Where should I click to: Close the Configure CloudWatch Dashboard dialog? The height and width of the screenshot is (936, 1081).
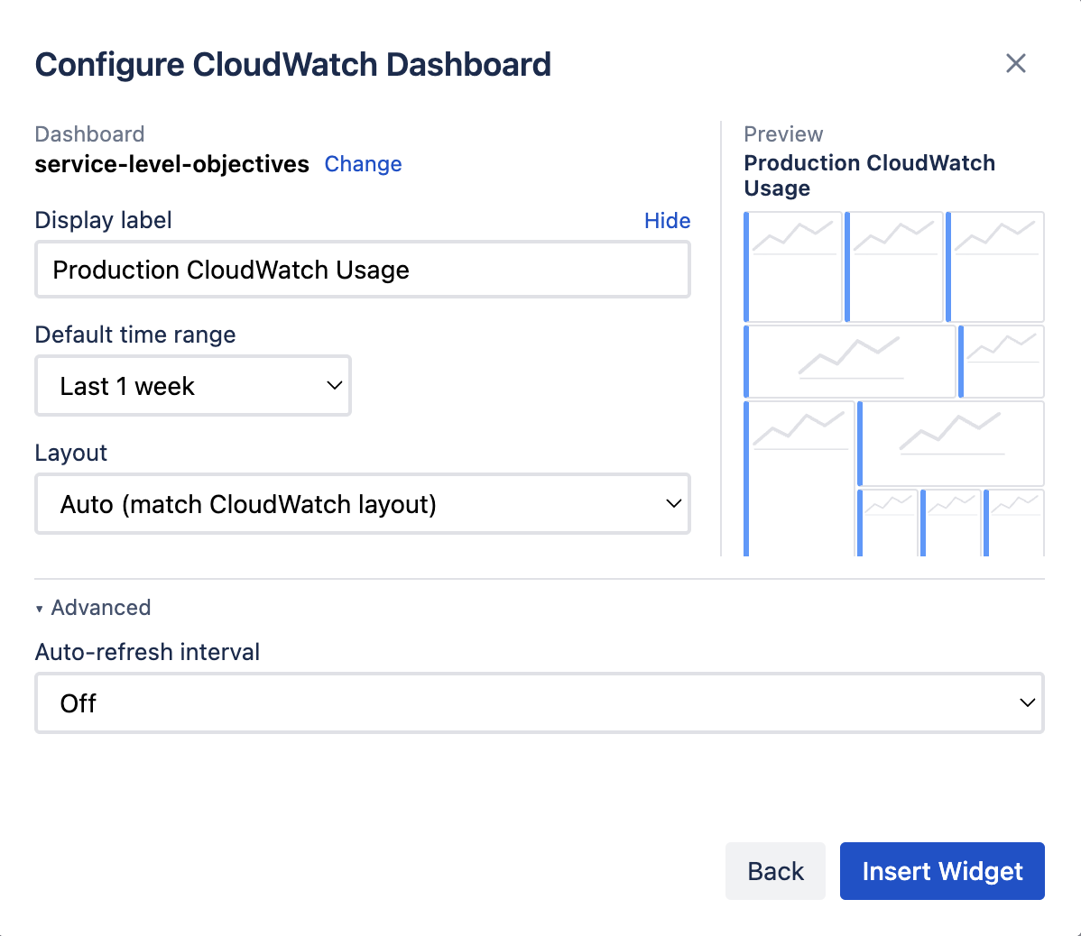[x=1015, y=63]
